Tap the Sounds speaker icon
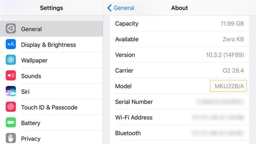This screenshot has width=256, height=144. pos(11,75)
